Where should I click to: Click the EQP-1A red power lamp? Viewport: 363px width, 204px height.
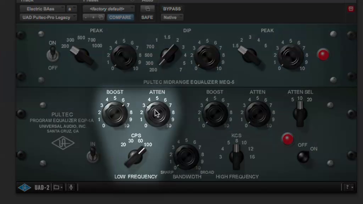[x=288, y=139]
